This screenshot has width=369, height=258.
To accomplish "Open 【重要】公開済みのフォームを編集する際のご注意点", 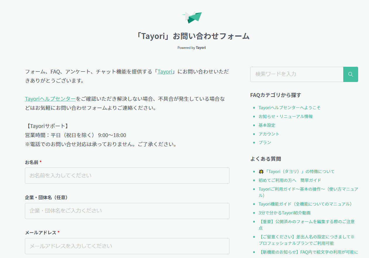I will click(x=307, y=222).
